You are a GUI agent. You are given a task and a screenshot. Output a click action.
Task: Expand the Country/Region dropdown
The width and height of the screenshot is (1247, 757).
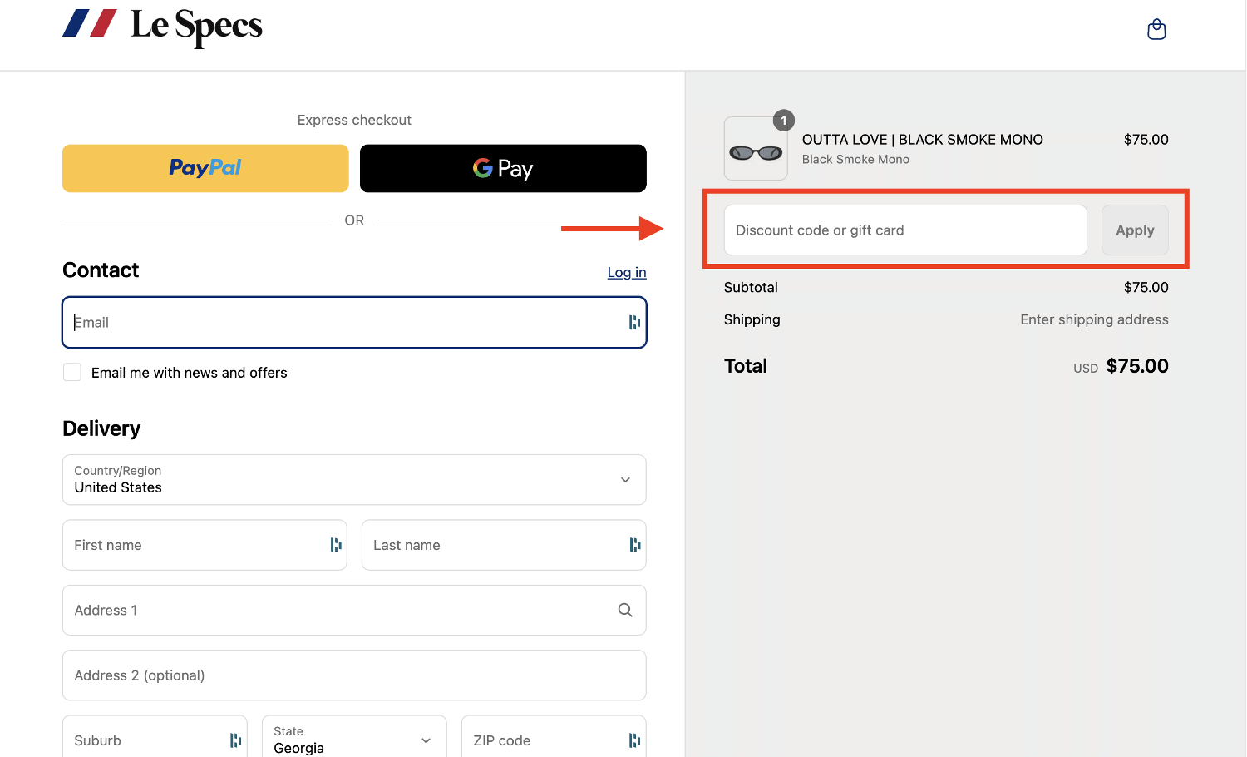click(x=354, y=480)
